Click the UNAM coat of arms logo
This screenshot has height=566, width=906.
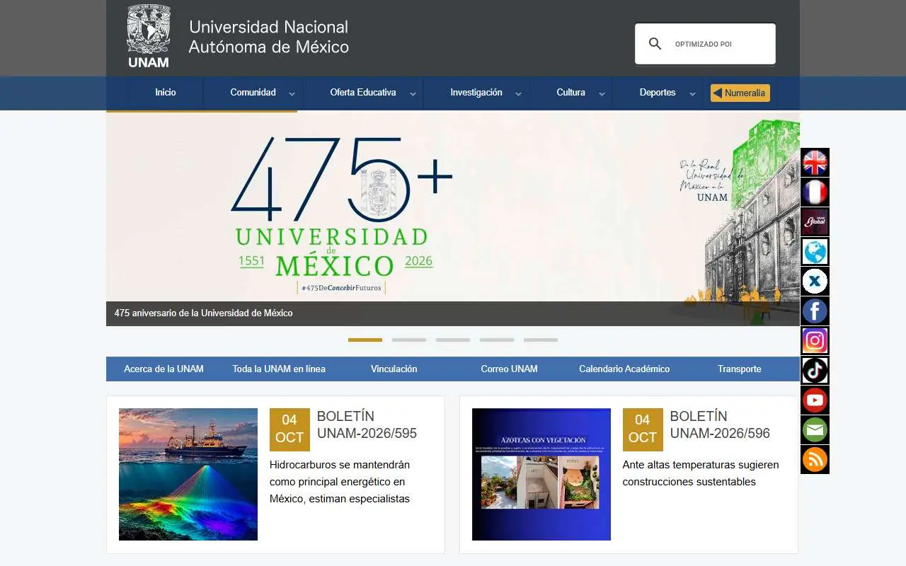(x=148, y=36)
